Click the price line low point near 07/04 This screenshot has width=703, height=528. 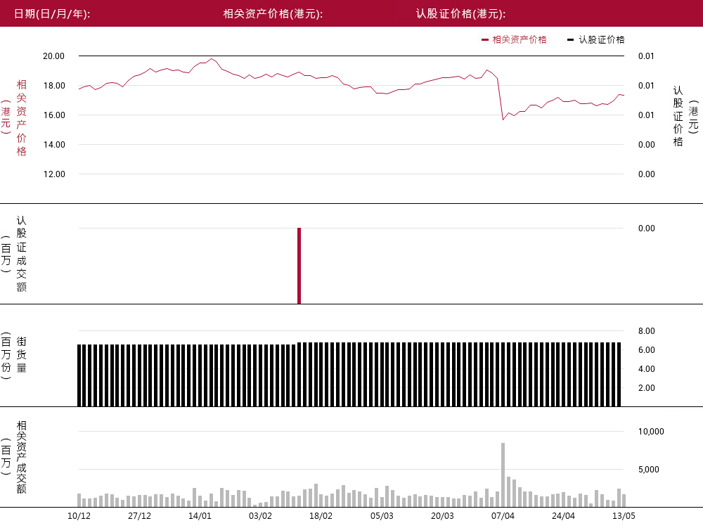tap(503, 120)
